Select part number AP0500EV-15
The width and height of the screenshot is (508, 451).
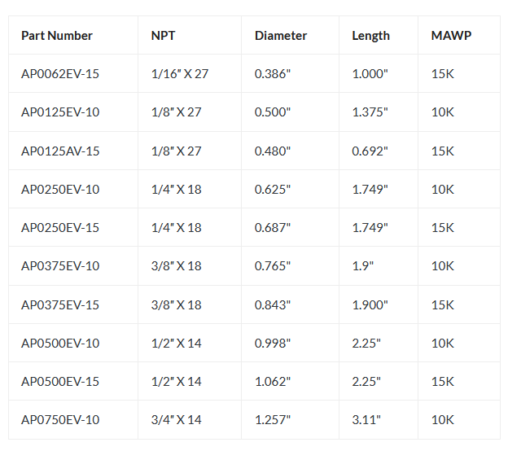(60, 382)
